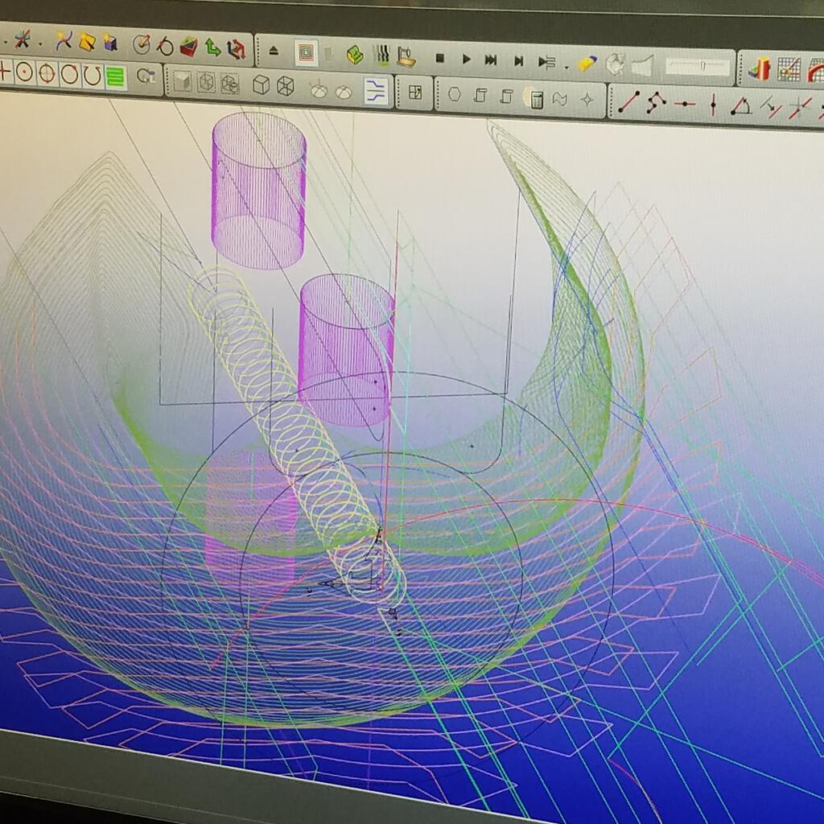Click the red crosshair icon
824x824 pixels.
coord(5,72)
